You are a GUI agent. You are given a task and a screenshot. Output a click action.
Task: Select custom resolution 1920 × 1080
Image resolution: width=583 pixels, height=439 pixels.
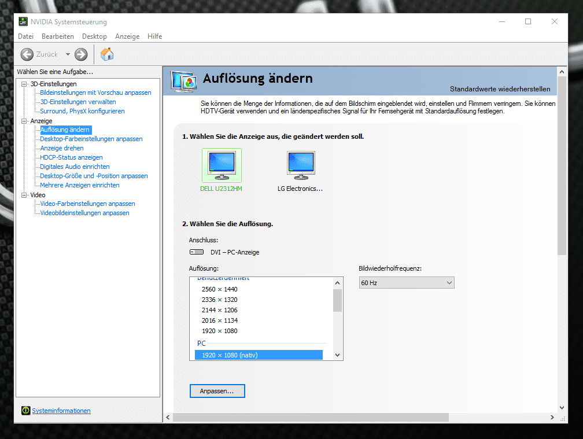click(x=219, y=331)
